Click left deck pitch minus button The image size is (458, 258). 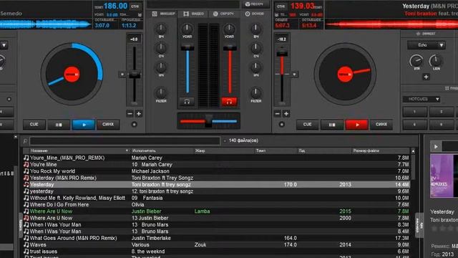pyautogui.click(x=130, y=114)
